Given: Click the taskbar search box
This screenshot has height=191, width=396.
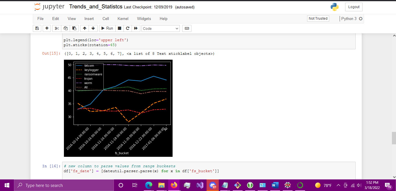Looking at the screenshot, I should [64, 185].
